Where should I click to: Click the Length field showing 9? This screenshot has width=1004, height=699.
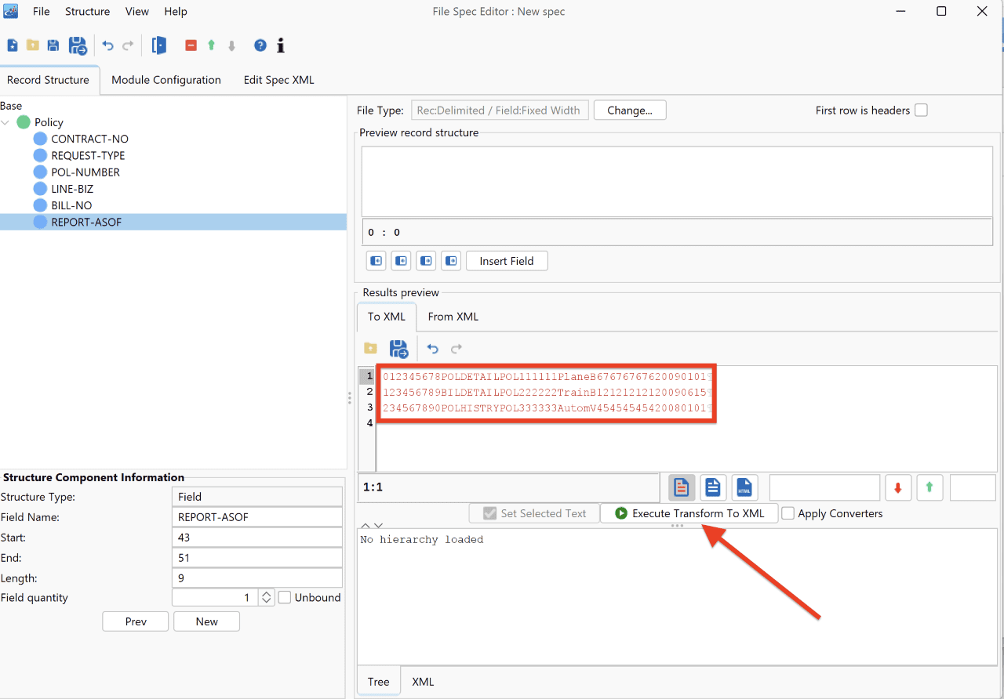pyautogui.click(x=257, y=578)
